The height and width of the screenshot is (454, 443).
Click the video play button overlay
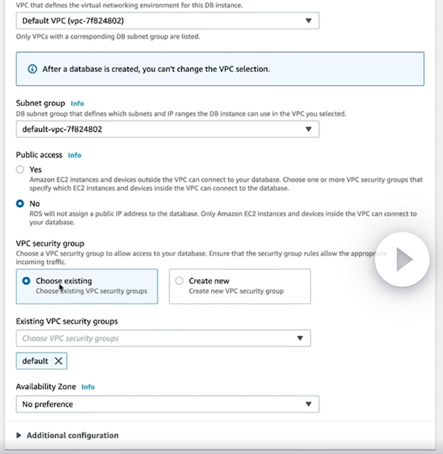click(x=402, y=259)
